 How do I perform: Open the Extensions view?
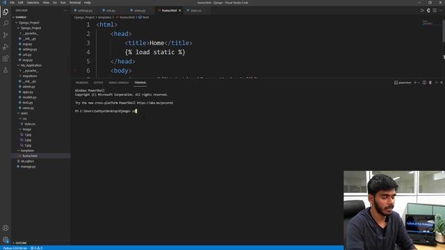[x=6, y=58]
